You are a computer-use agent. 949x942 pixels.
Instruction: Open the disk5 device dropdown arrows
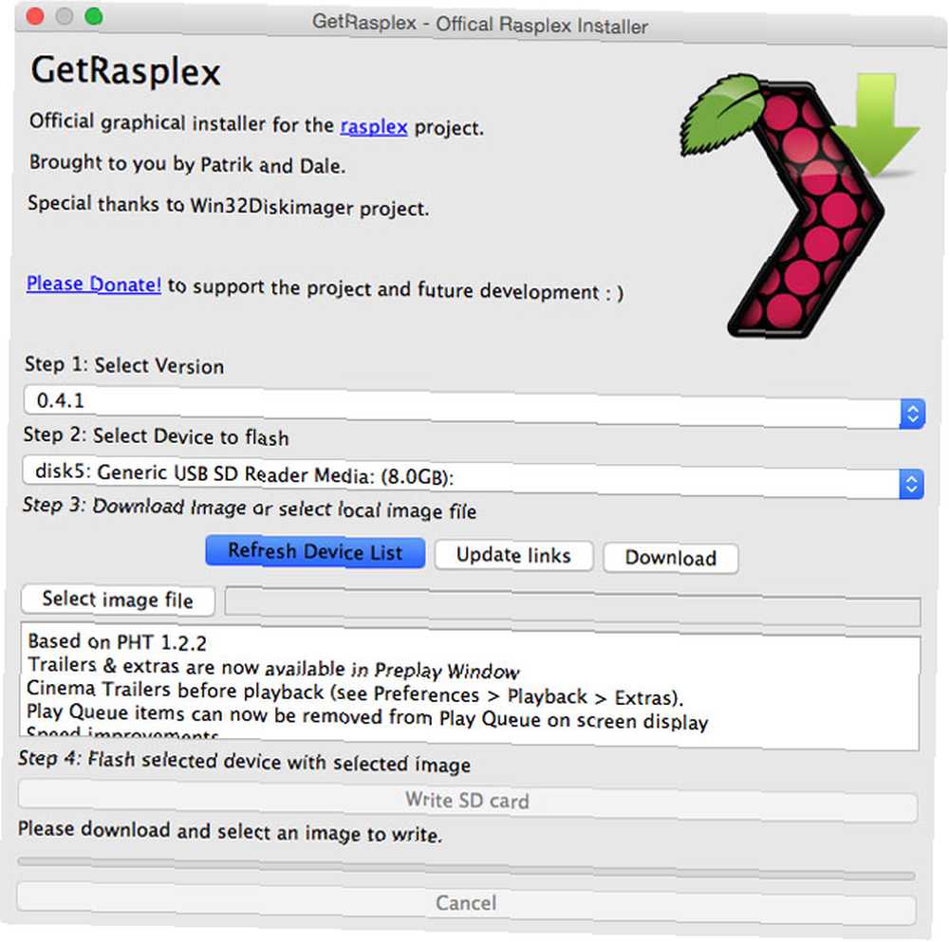[x=911, y=484]
